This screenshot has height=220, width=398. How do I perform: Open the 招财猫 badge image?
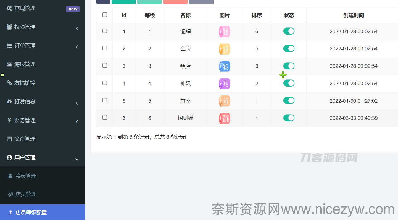click(x=225, y=118)
